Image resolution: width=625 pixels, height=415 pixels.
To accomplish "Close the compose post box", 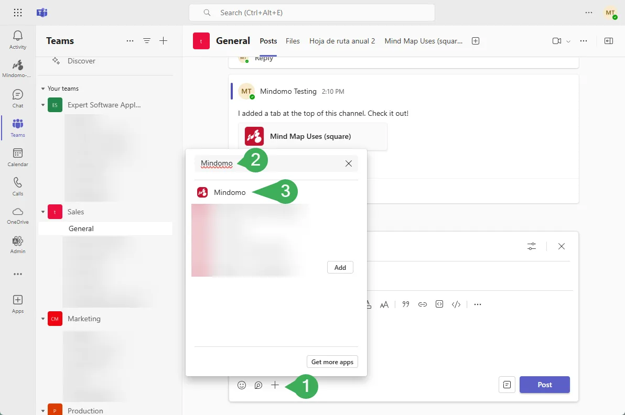I will (562, 246).
